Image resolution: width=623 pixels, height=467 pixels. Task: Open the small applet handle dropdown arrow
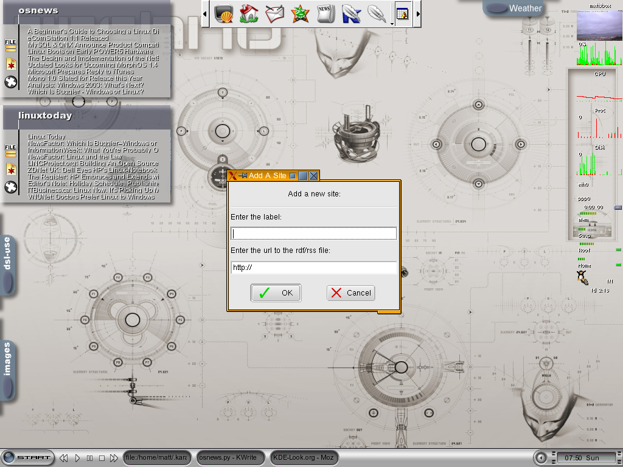point(392,24)
